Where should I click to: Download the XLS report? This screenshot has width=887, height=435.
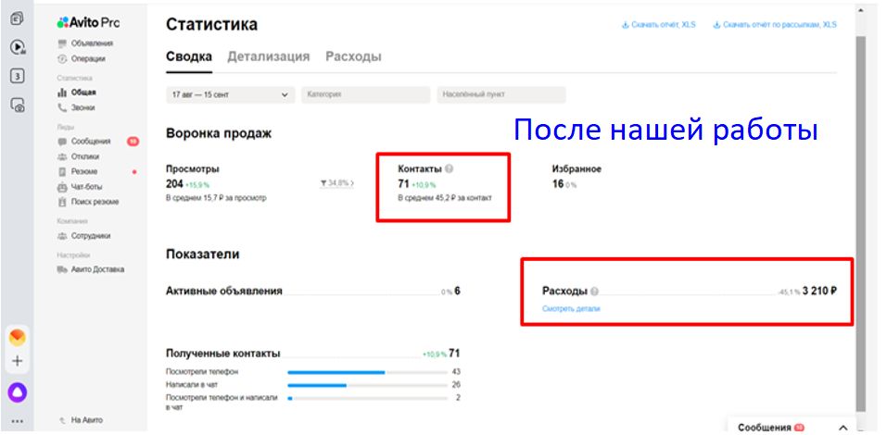tap(658, 25)
